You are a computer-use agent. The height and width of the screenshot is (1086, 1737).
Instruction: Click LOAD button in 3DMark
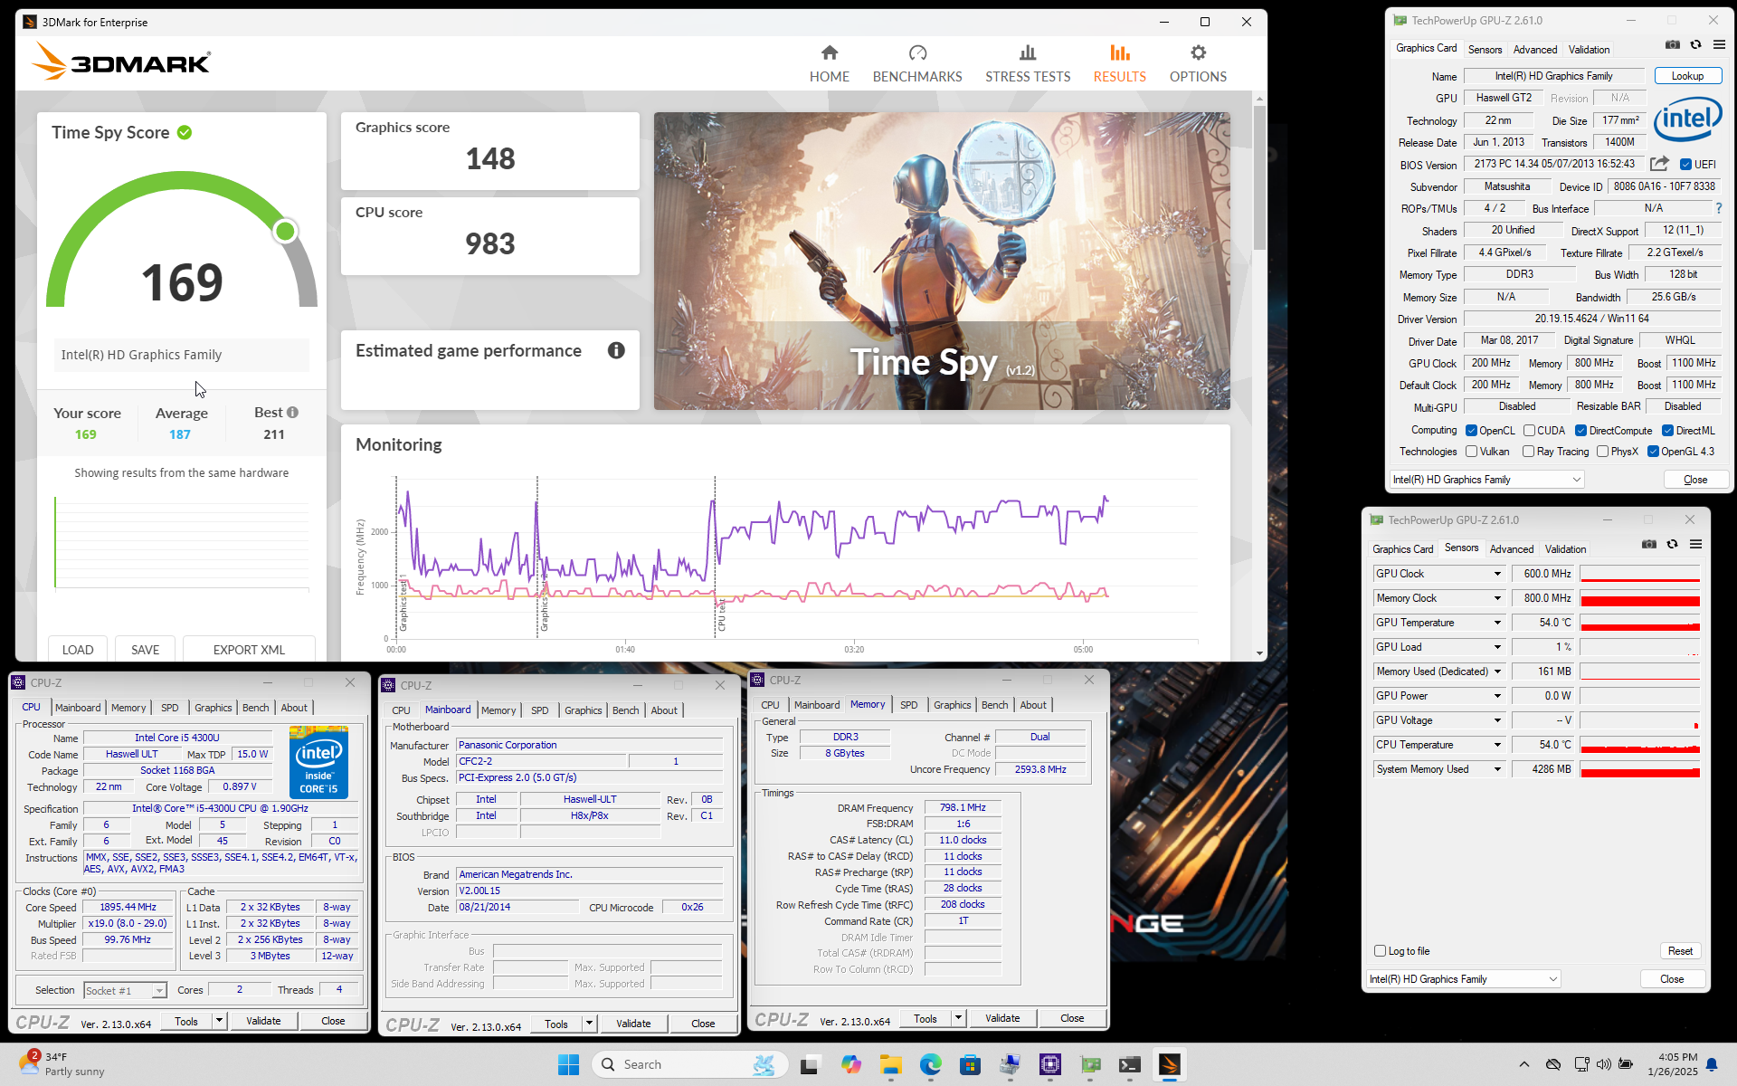78,650
